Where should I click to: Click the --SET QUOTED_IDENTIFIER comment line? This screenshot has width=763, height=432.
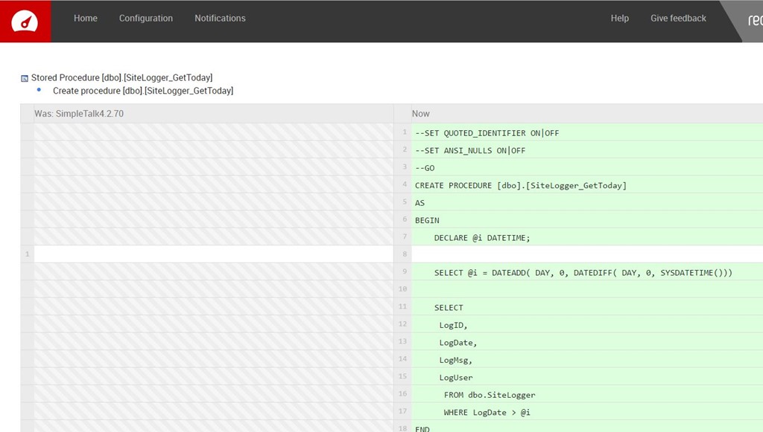[487, 133]
